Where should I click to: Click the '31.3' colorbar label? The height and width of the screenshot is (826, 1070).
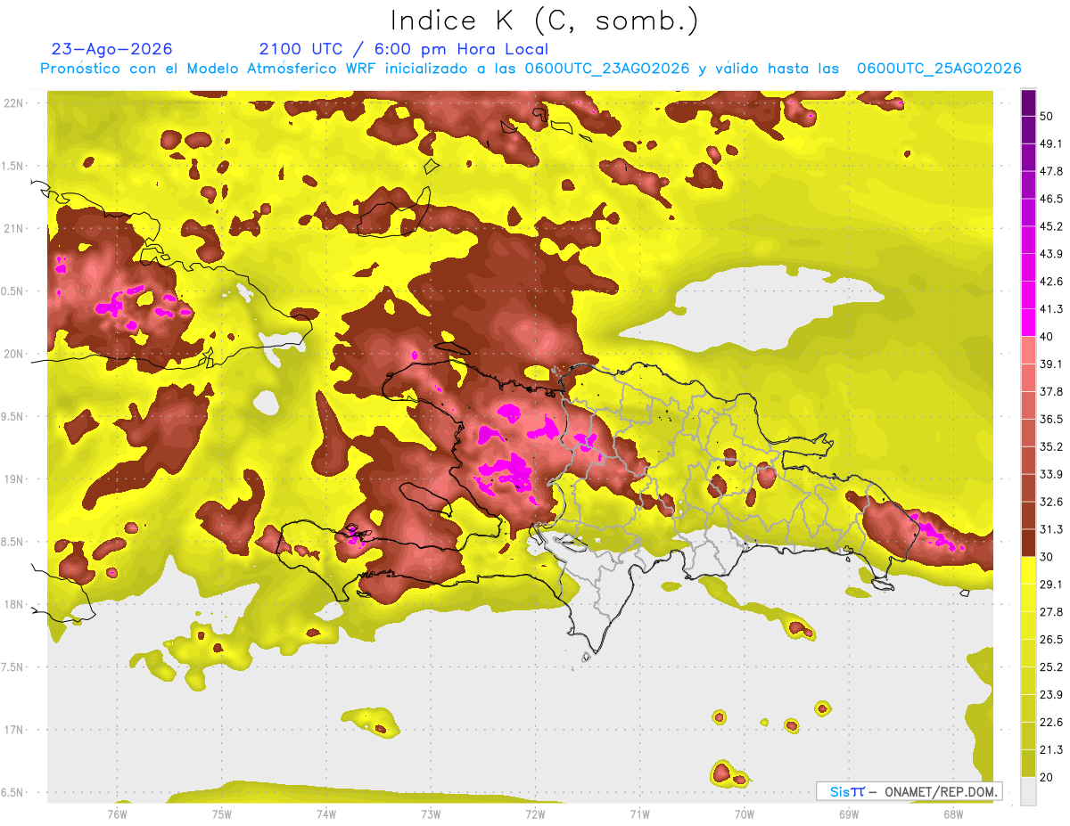(x=1051, y=529)
